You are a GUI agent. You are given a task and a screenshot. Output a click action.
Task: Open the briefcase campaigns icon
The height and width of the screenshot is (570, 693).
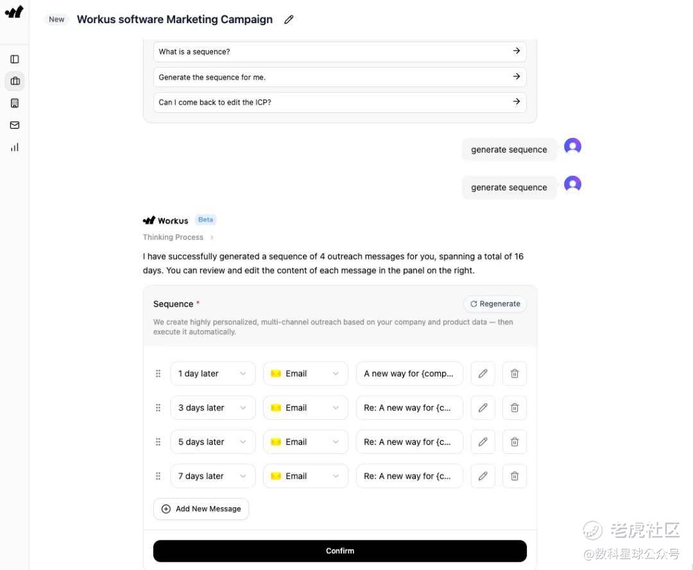15,81
